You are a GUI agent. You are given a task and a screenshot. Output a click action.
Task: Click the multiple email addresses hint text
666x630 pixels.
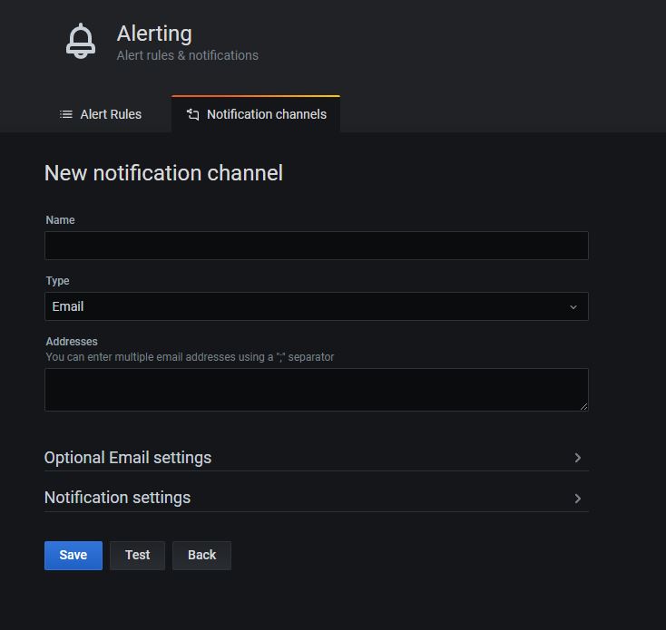(190, 357)
